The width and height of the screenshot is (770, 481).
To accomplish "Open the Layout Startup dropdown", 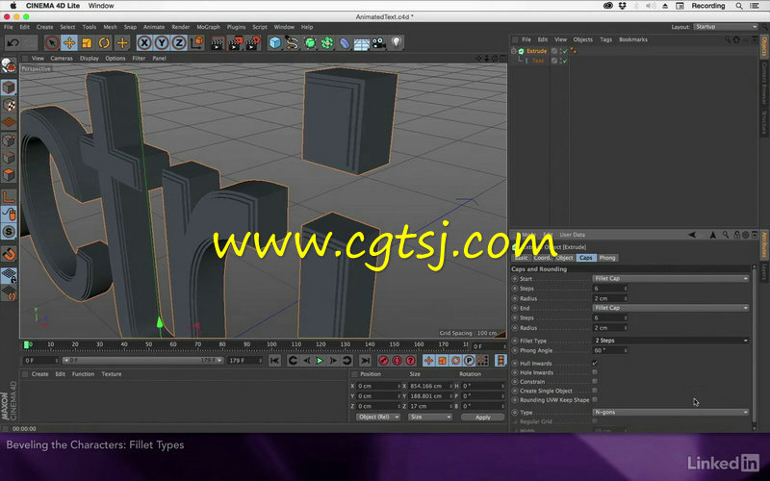I will click(x=726, y=27).
